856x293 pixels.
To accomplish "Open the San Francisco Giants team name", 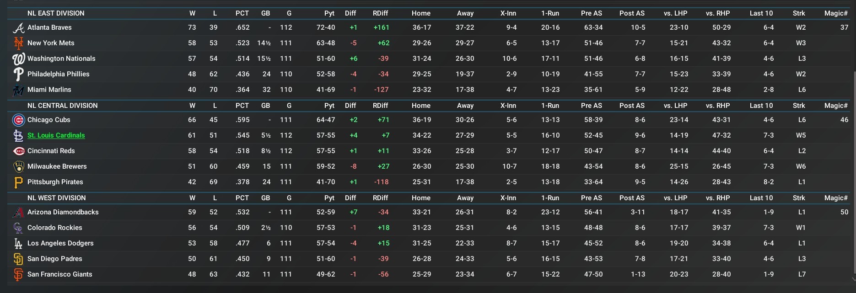I will pyautogui.click(x=60, y=274).
